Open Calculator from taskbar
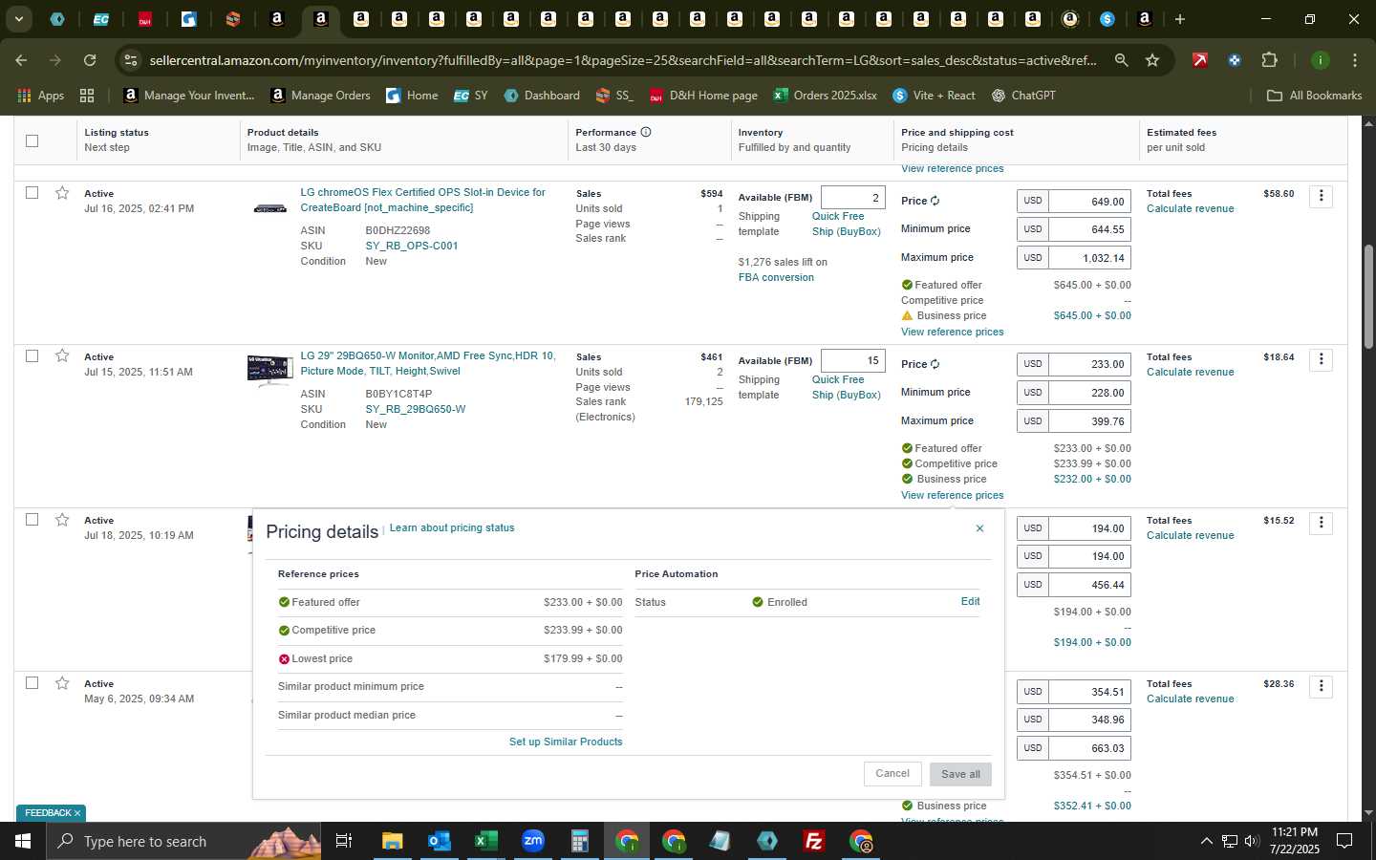The width and height of the screenshot is (1376, 860). [x=579, y=841]
